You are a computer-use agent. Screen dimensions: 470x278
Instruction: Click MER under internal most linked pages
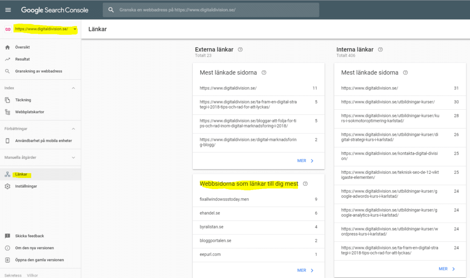pyautogui.click(x=447, y=269)
